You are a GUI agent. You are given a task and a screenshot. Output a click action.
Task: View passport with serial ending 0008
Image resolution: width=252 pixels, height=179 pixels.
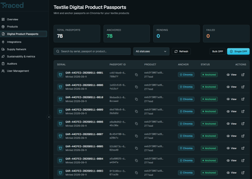tap(231, 124)
